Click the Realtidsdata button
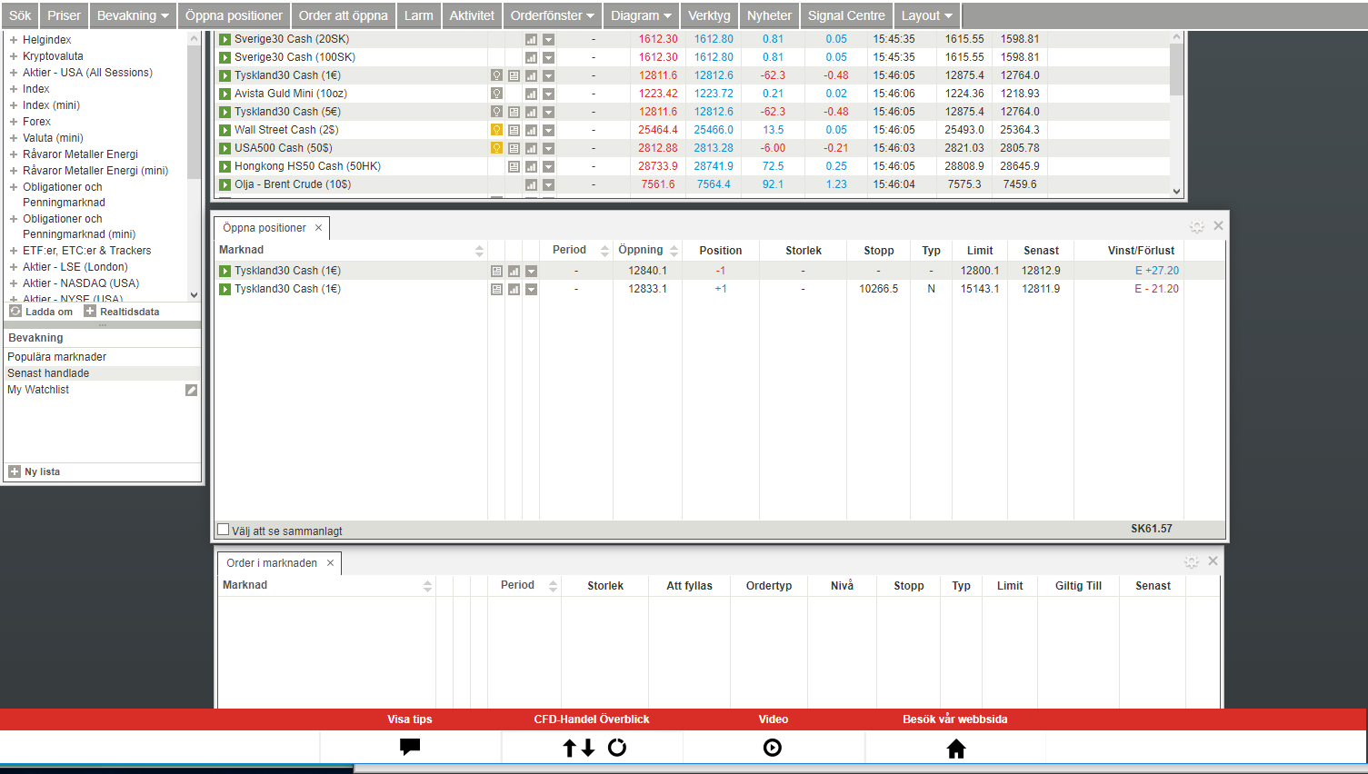The height and width of the screenshot is (774, 1368). pyautogui.click(x=122, y=312)
